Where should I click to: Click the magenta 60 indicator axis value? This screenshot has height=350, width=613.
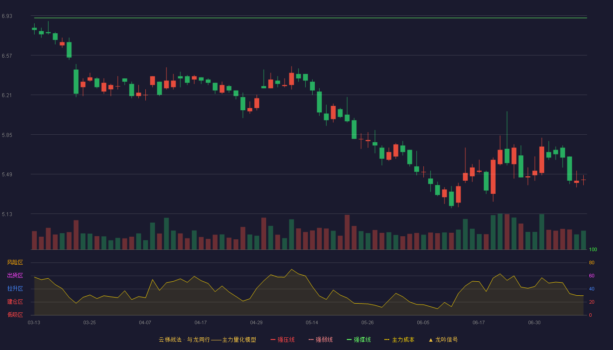(x=592, y=276)
